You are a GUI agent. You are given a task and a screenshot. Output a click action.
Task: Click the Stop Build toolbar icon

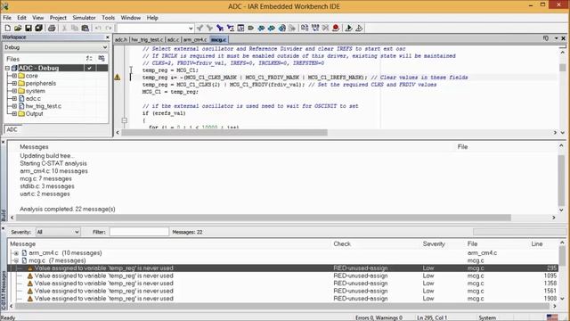(x=325, y=28)
